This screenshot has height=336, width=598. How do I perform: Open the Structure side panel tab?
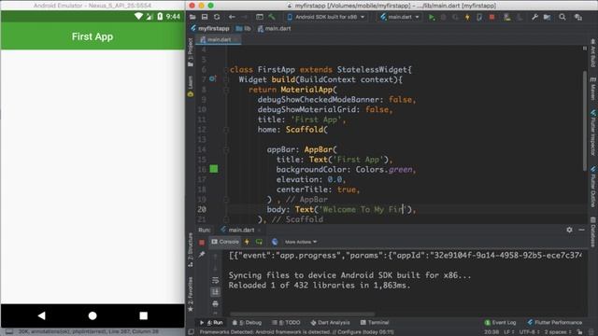(x=191, y=249)
